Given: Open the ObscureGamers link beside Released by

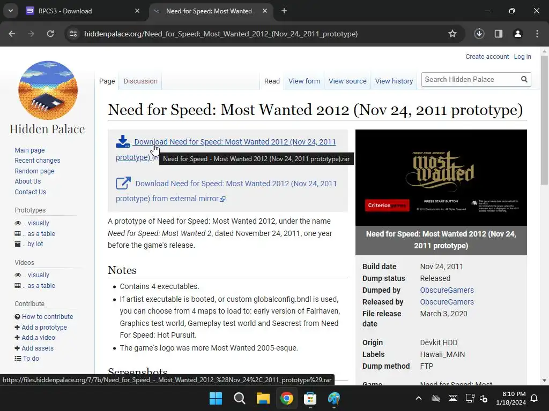Looking at the screenshot, I should click(x=447, y=302).
